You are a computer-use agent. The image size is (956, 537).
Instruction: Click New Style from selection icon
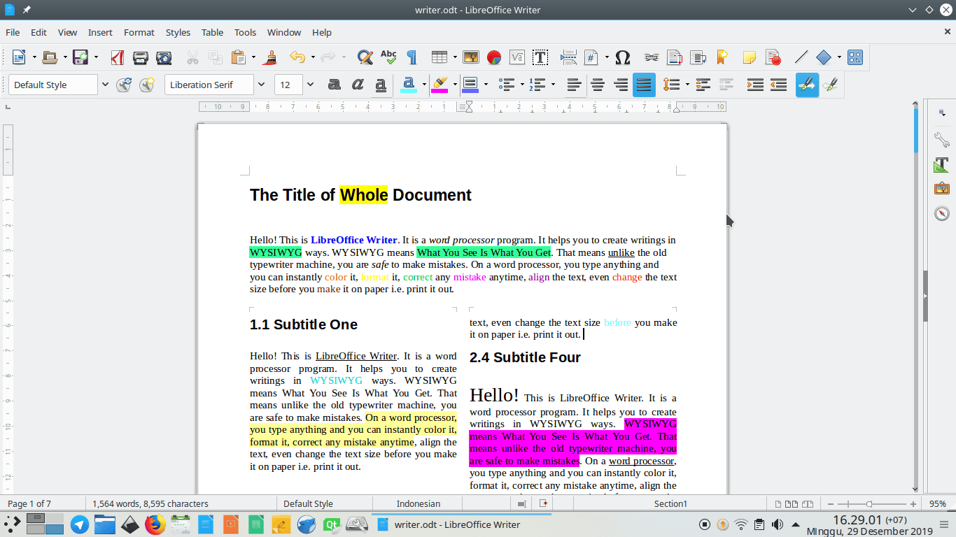point(147,85)
